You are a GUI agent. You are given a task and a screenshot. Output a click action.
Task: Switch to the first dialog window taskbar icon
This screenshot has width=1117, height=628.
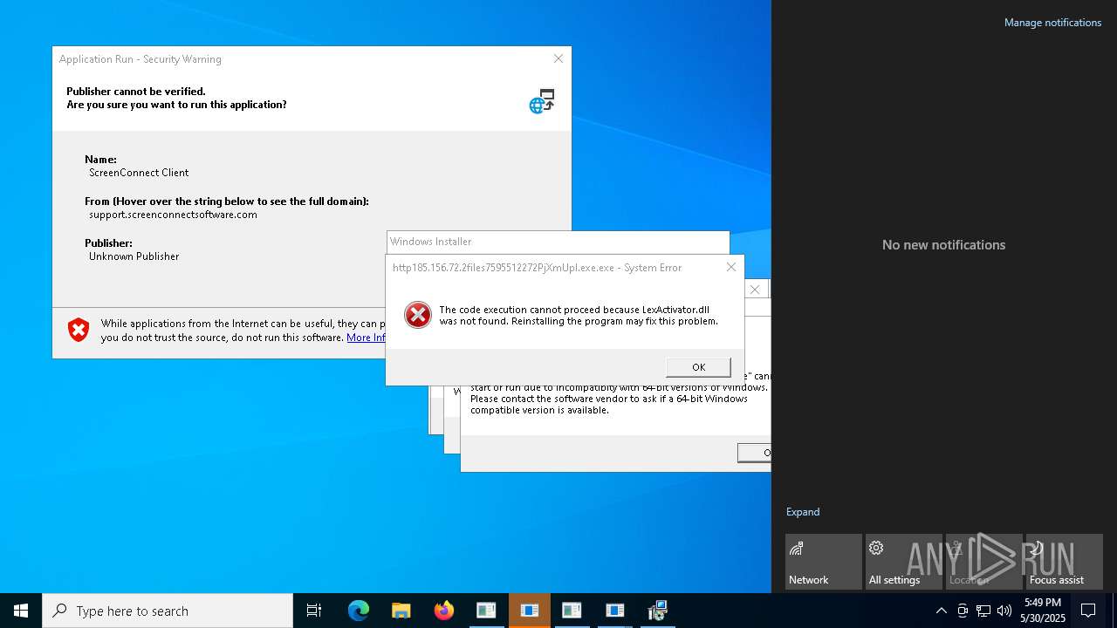click(486, 611)
